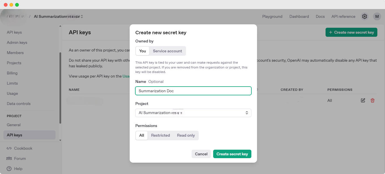Open the Forum from the sidebar
Screen dimensions: 385x174
pyautogui.click(x=20, y=158)
